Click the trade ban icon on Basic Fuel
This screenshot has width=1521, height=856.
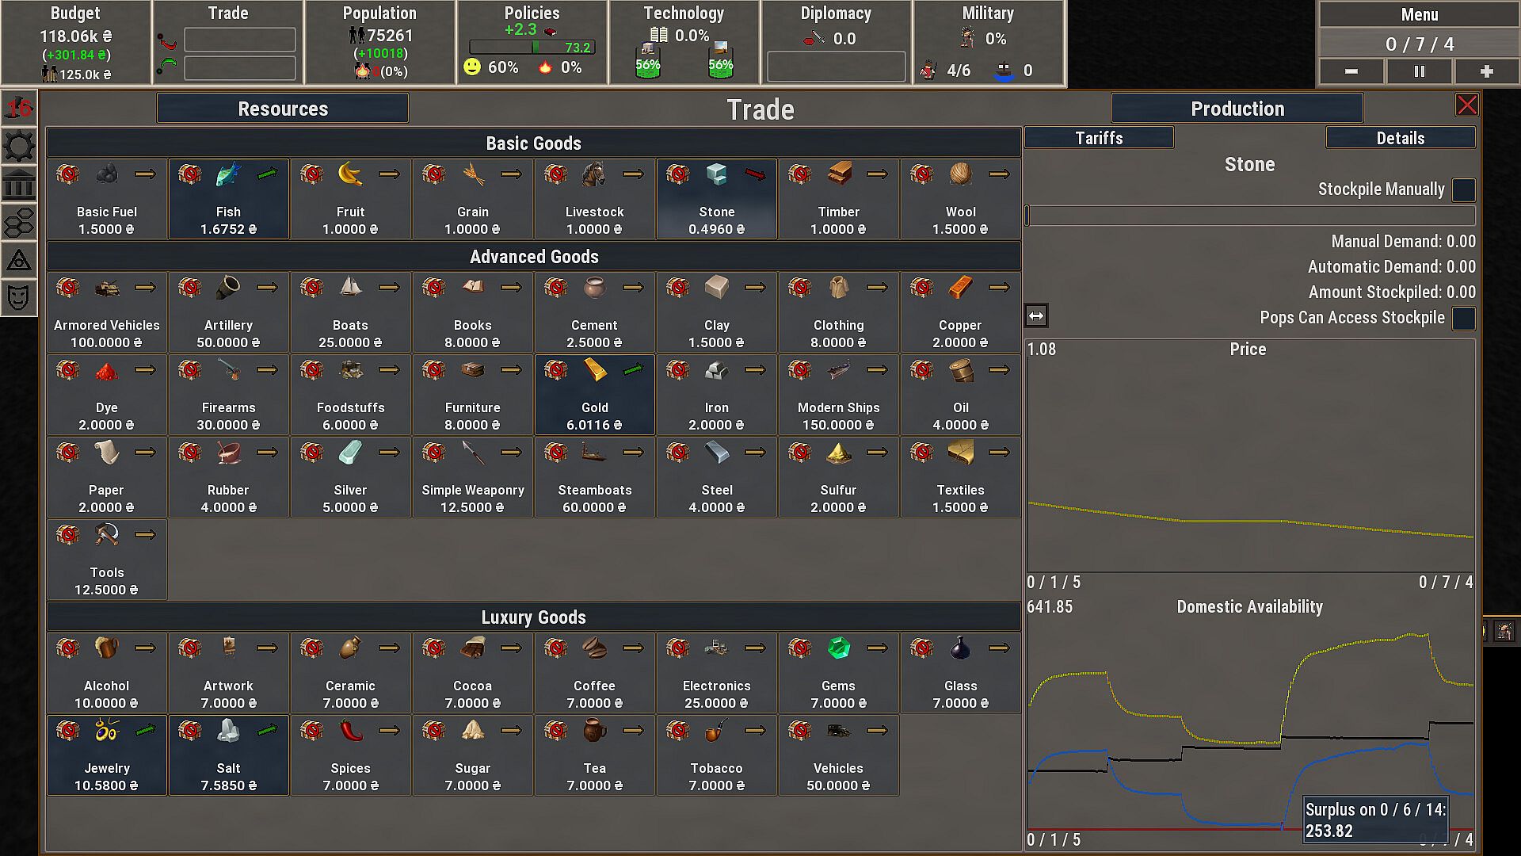[x=68, y=174]
